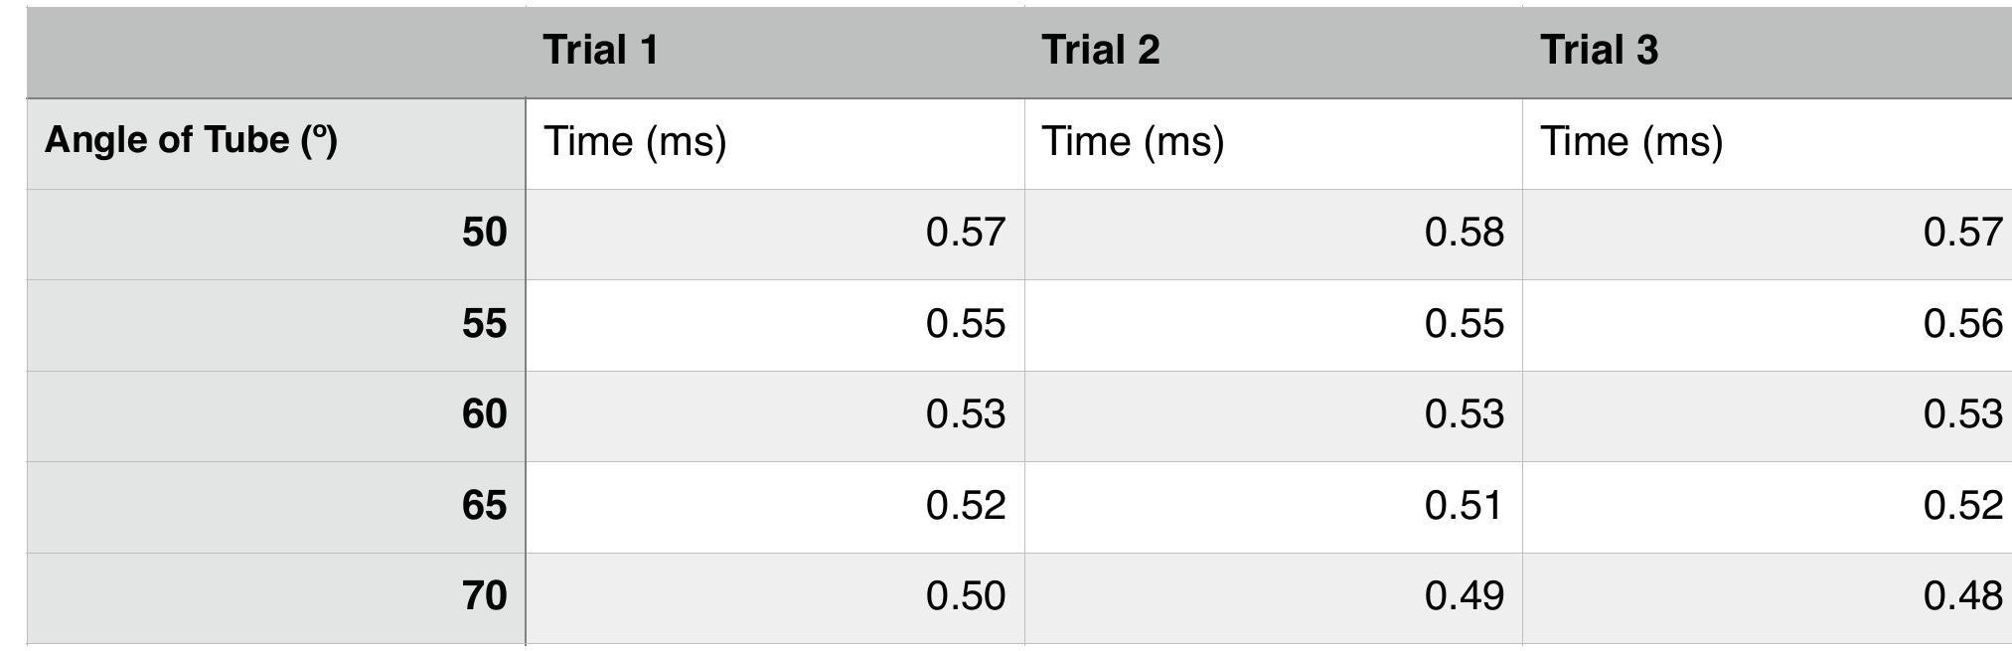This screenshot has height=651, width=2012.
Task: Click the 0.58 cell in Trial 2
Action: click(x=1273, y=233)
